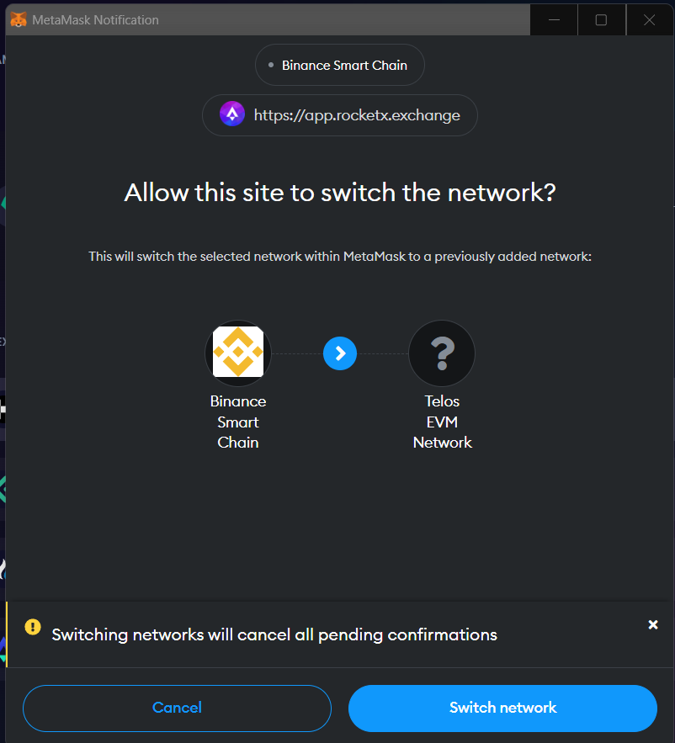
Task: Click the MetaMask fox icon in title bar
Action: [x=19, y=20]
